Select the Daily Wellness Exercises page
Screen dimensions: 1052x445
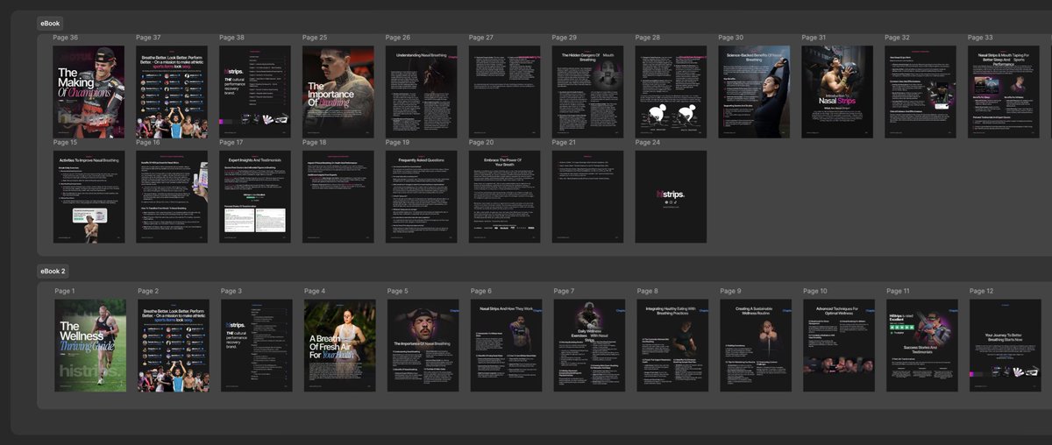point(590,345)
